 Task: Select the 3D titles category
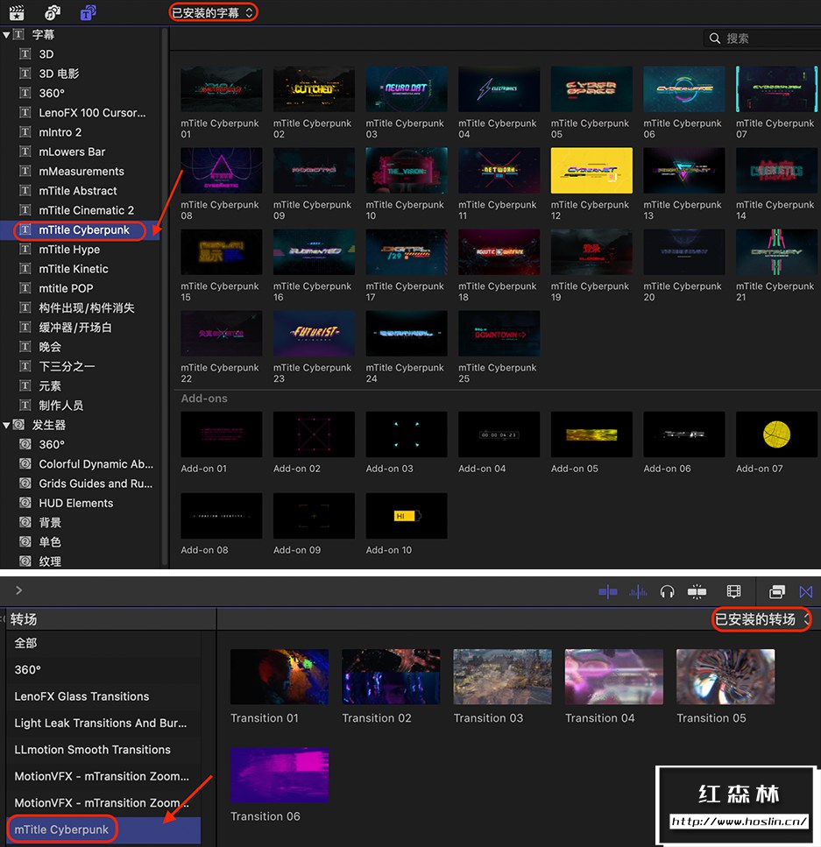tap(46, 54)
